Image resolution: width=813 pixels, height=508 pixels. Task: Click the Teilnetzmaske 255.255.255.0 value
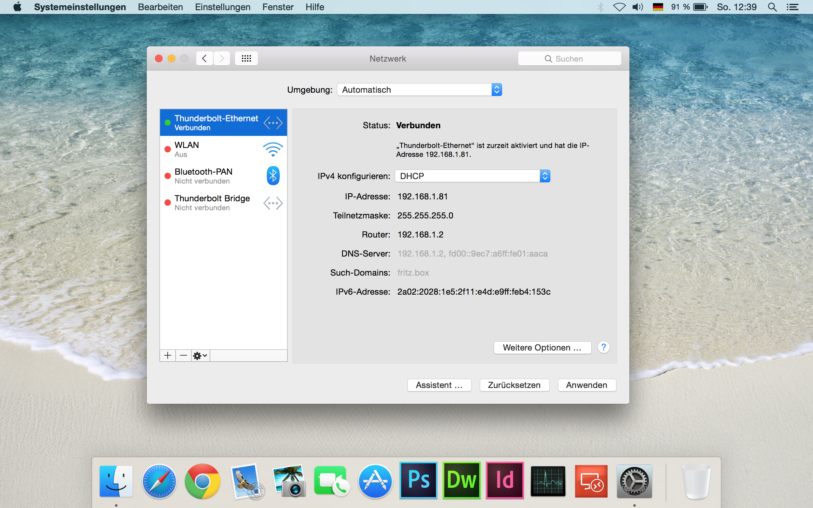(x=425, y=215)
